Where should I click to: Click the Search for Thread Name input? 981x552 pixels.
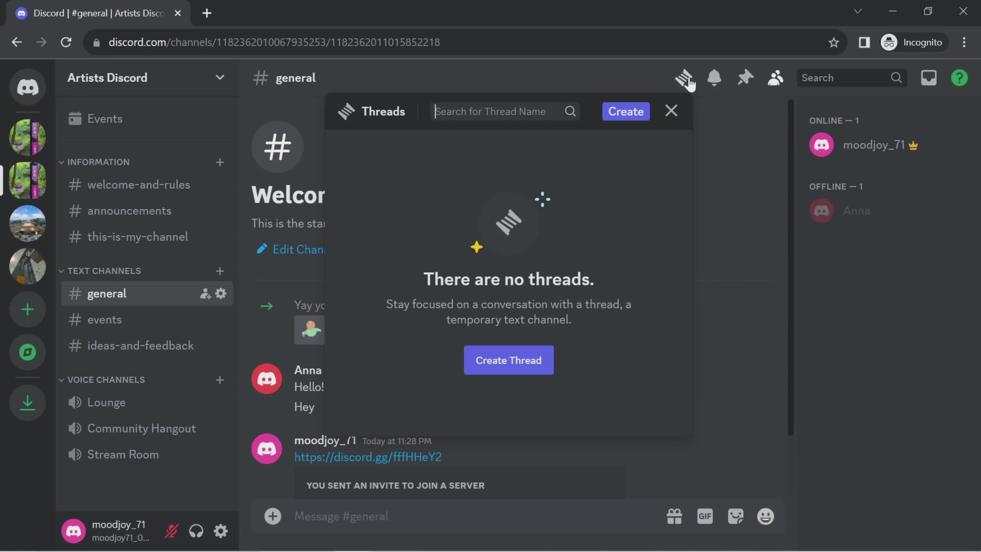point(504,111)
